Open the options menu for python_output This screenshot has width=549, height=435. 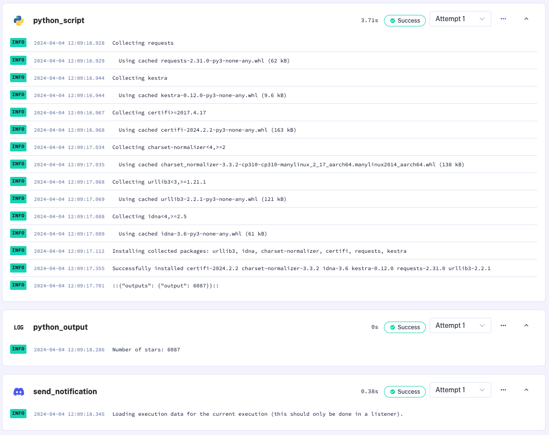coord(503,325)
